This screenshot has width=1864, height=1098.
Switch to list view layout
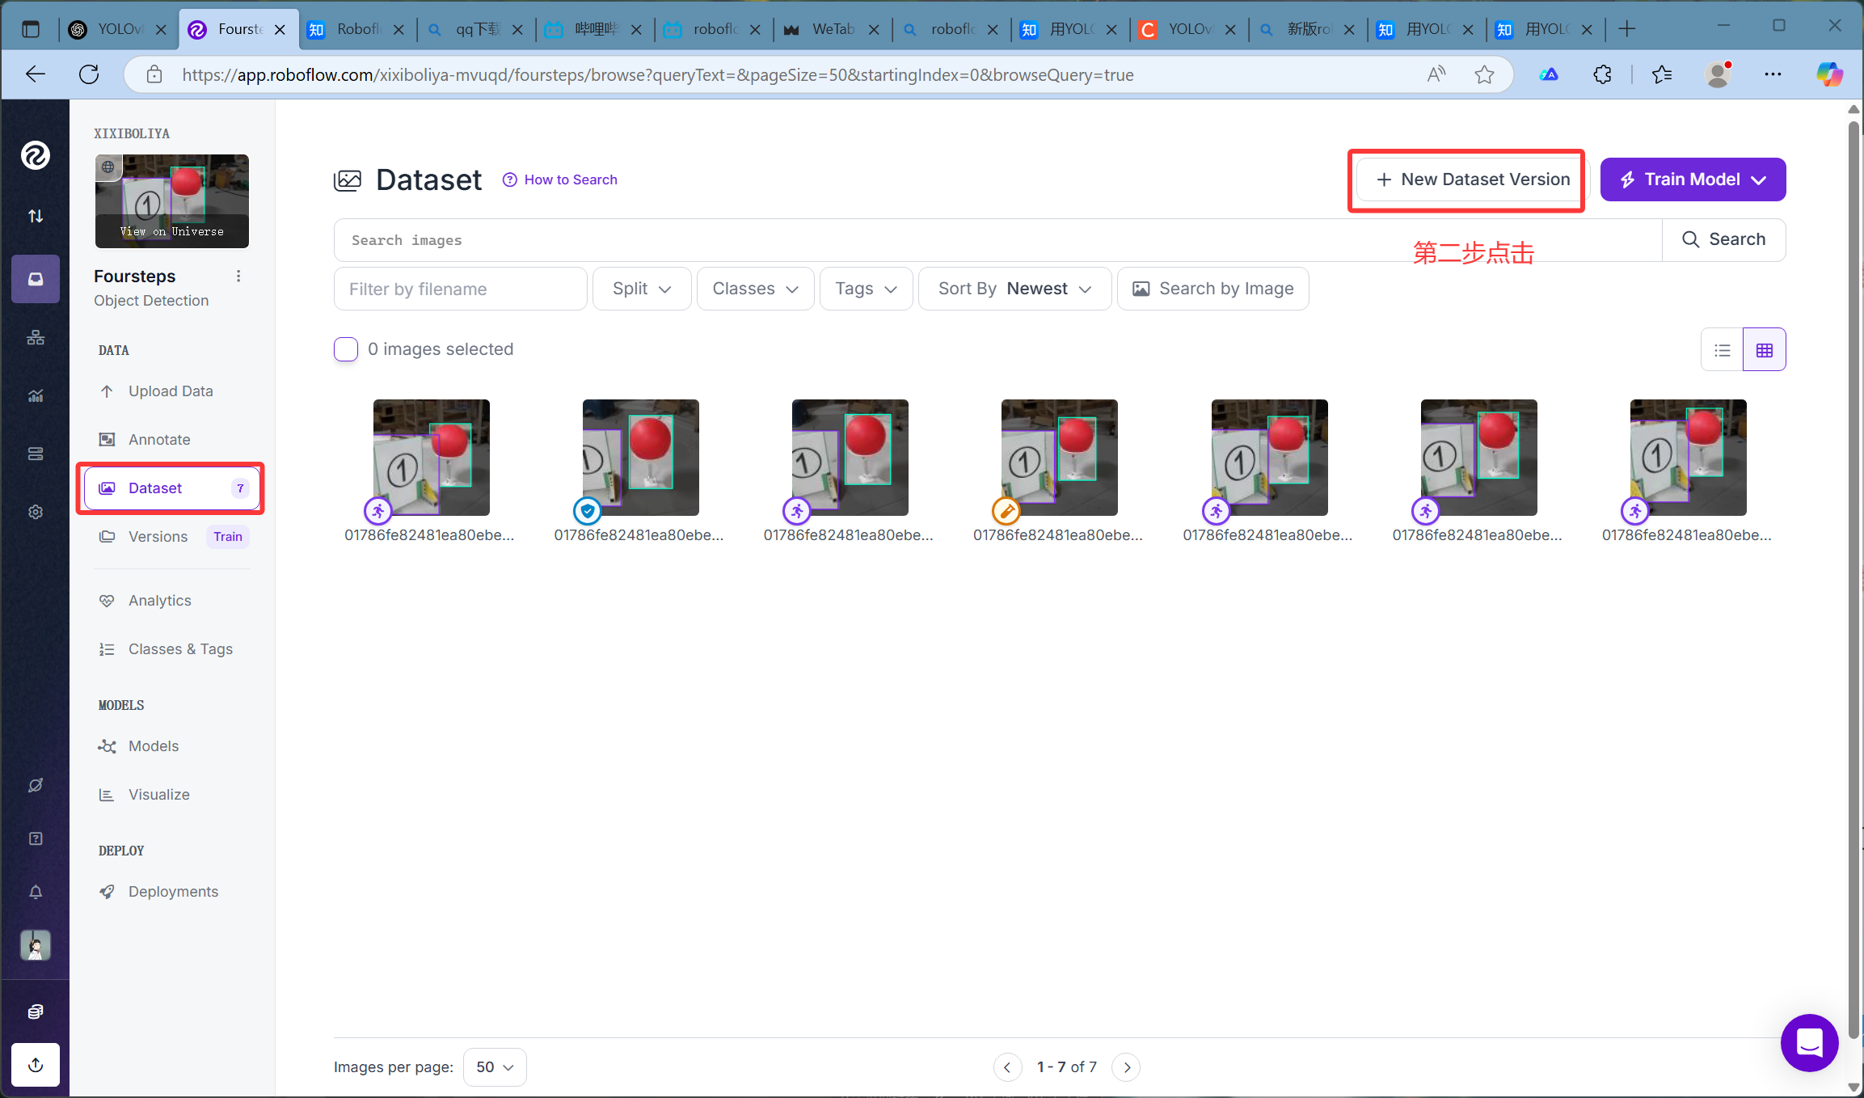click(x=1722, y=350)
